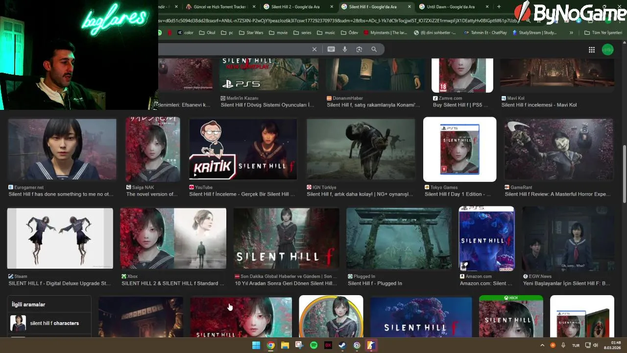Close the Silent Hill 2 tab
Viewport: 627px width, 353px height.
click(332, 7)
